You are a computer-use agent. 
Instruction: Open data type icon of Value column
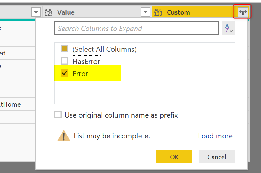click(x=48, y=12)
